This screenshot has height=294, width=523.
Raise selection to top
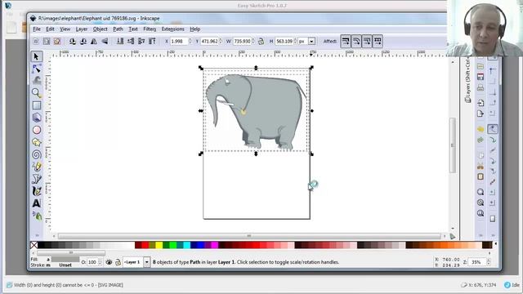[152, 42]
